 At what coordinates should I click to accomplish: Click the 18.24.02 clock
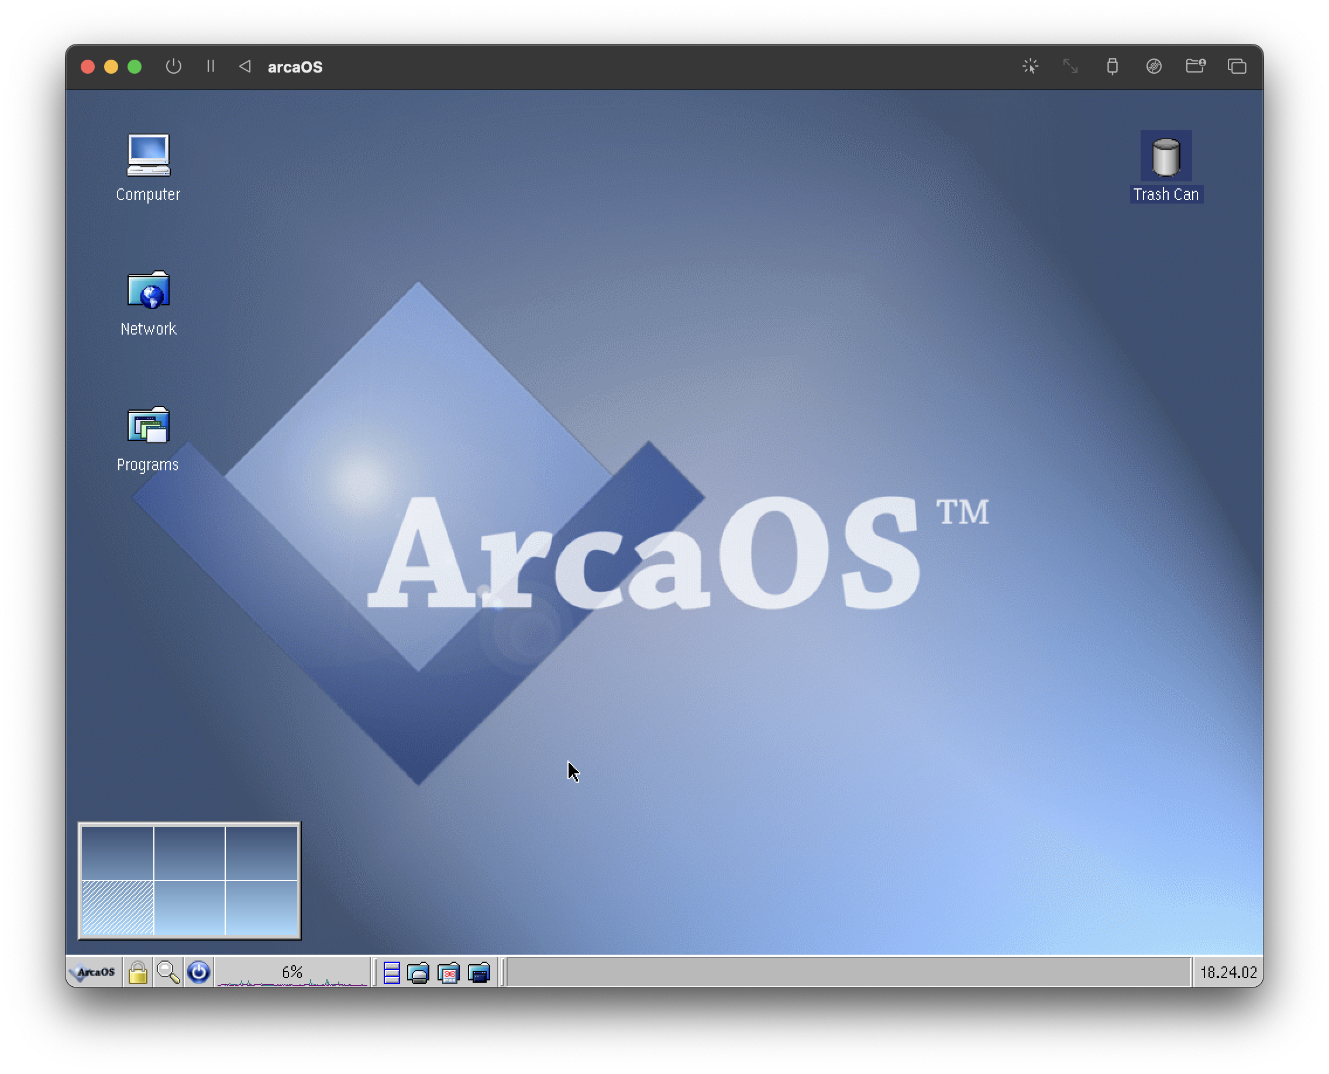coord(1228,972)
